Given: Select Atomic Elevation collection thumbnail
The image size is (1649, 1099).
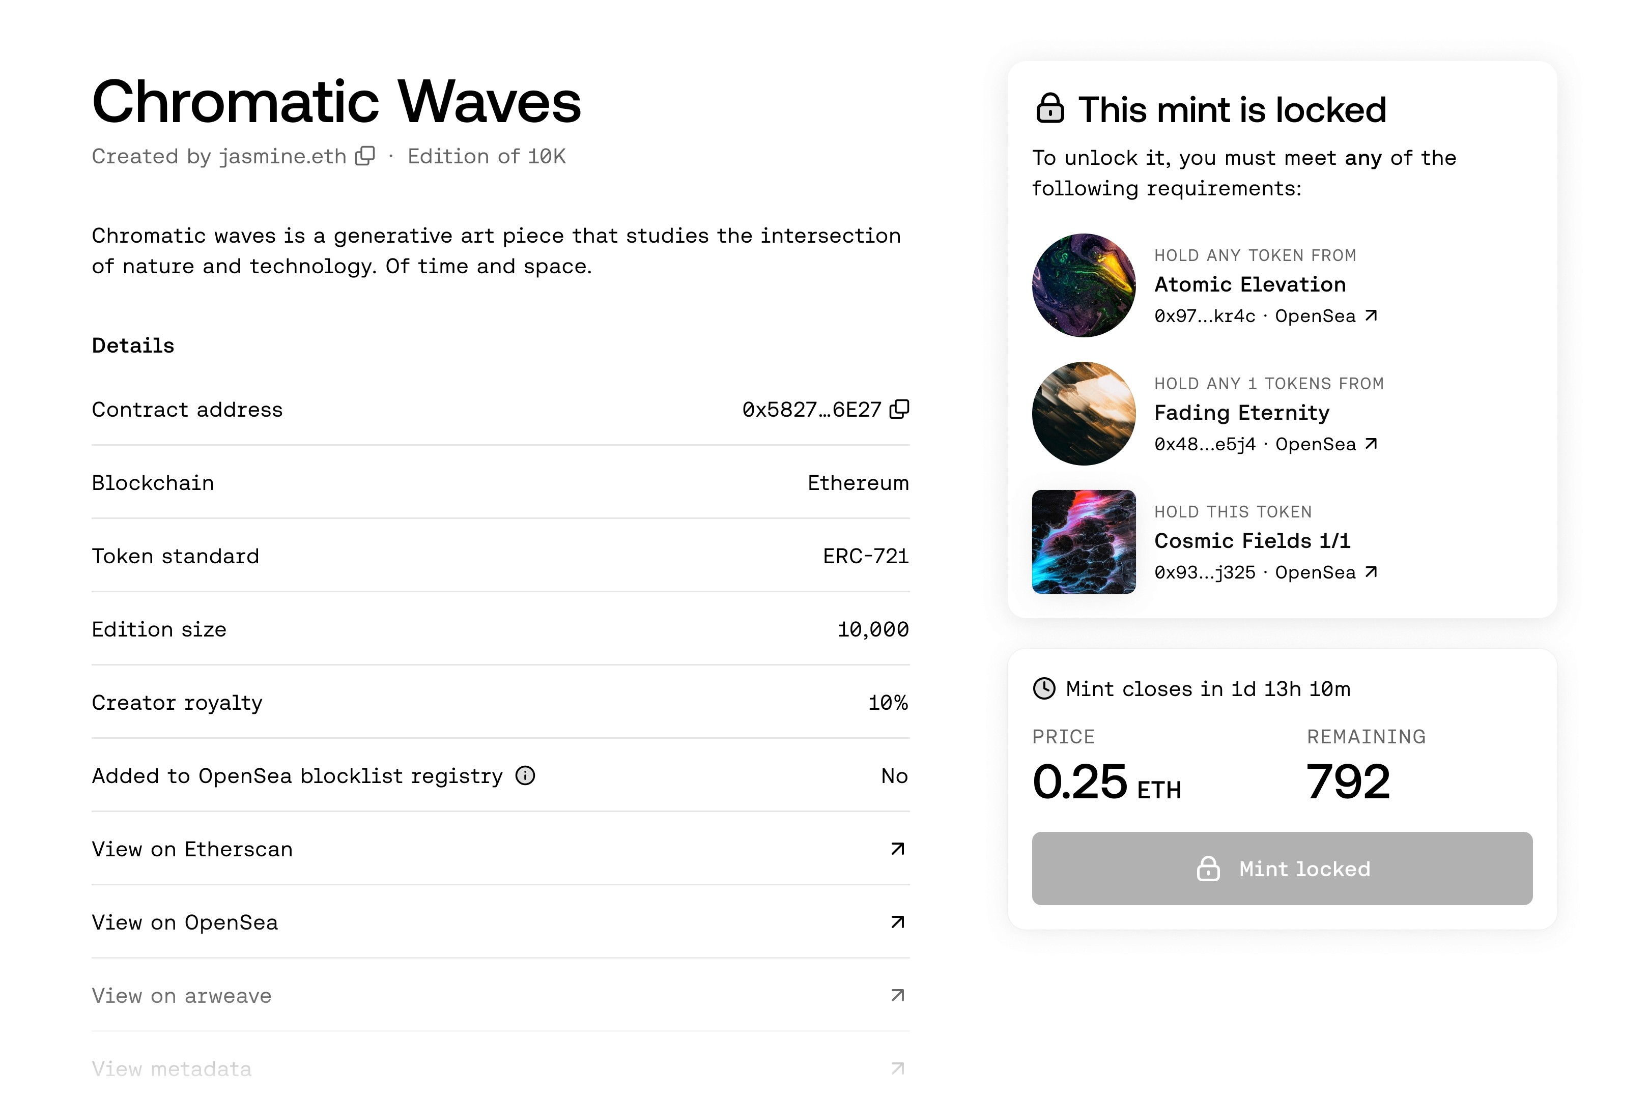Looking at the screenshot, I should pyautogui.click(x=1084, y=285).
